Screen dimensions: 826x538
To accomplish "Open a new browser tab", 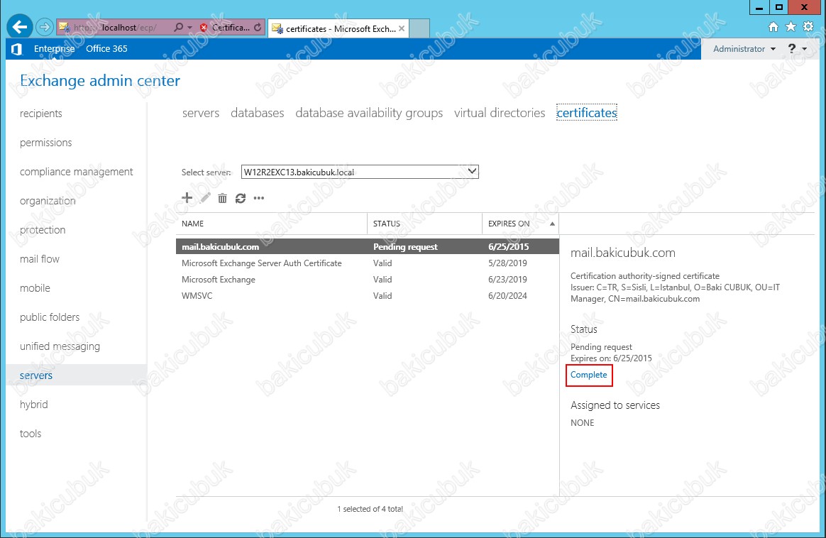I will click(419, 28).
